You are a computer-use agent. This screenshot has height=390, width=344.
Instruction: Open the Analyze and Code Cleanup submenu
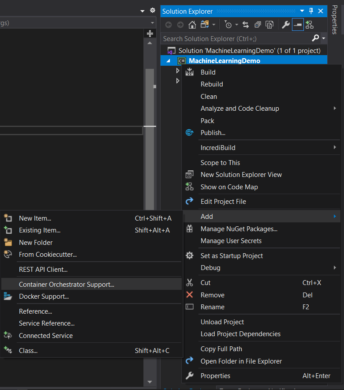click(262, 109)
